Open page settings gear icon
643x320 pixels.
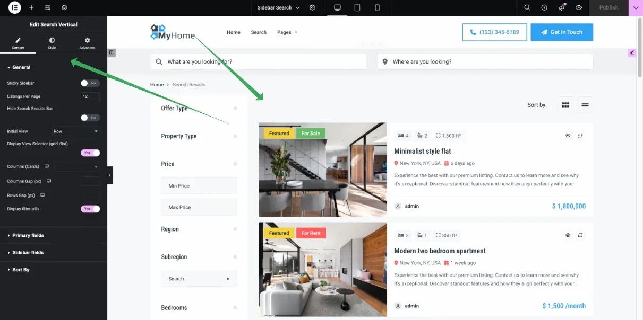click(x=312, y=7)
